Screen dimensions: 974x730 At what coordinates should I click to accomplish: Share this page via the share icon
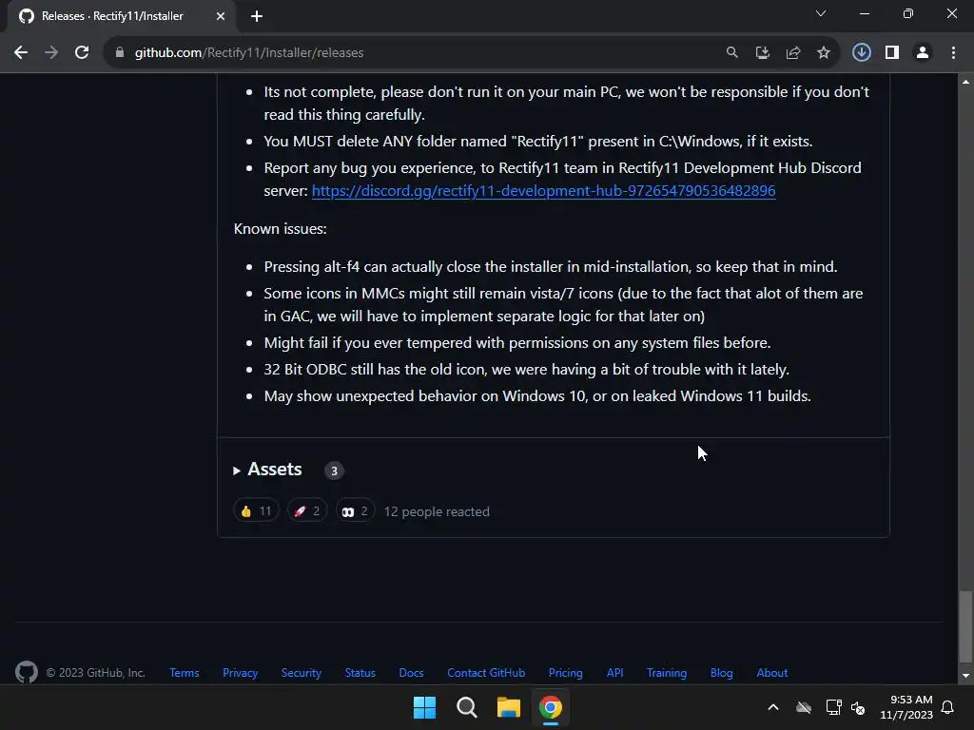(x=793, y=53)
